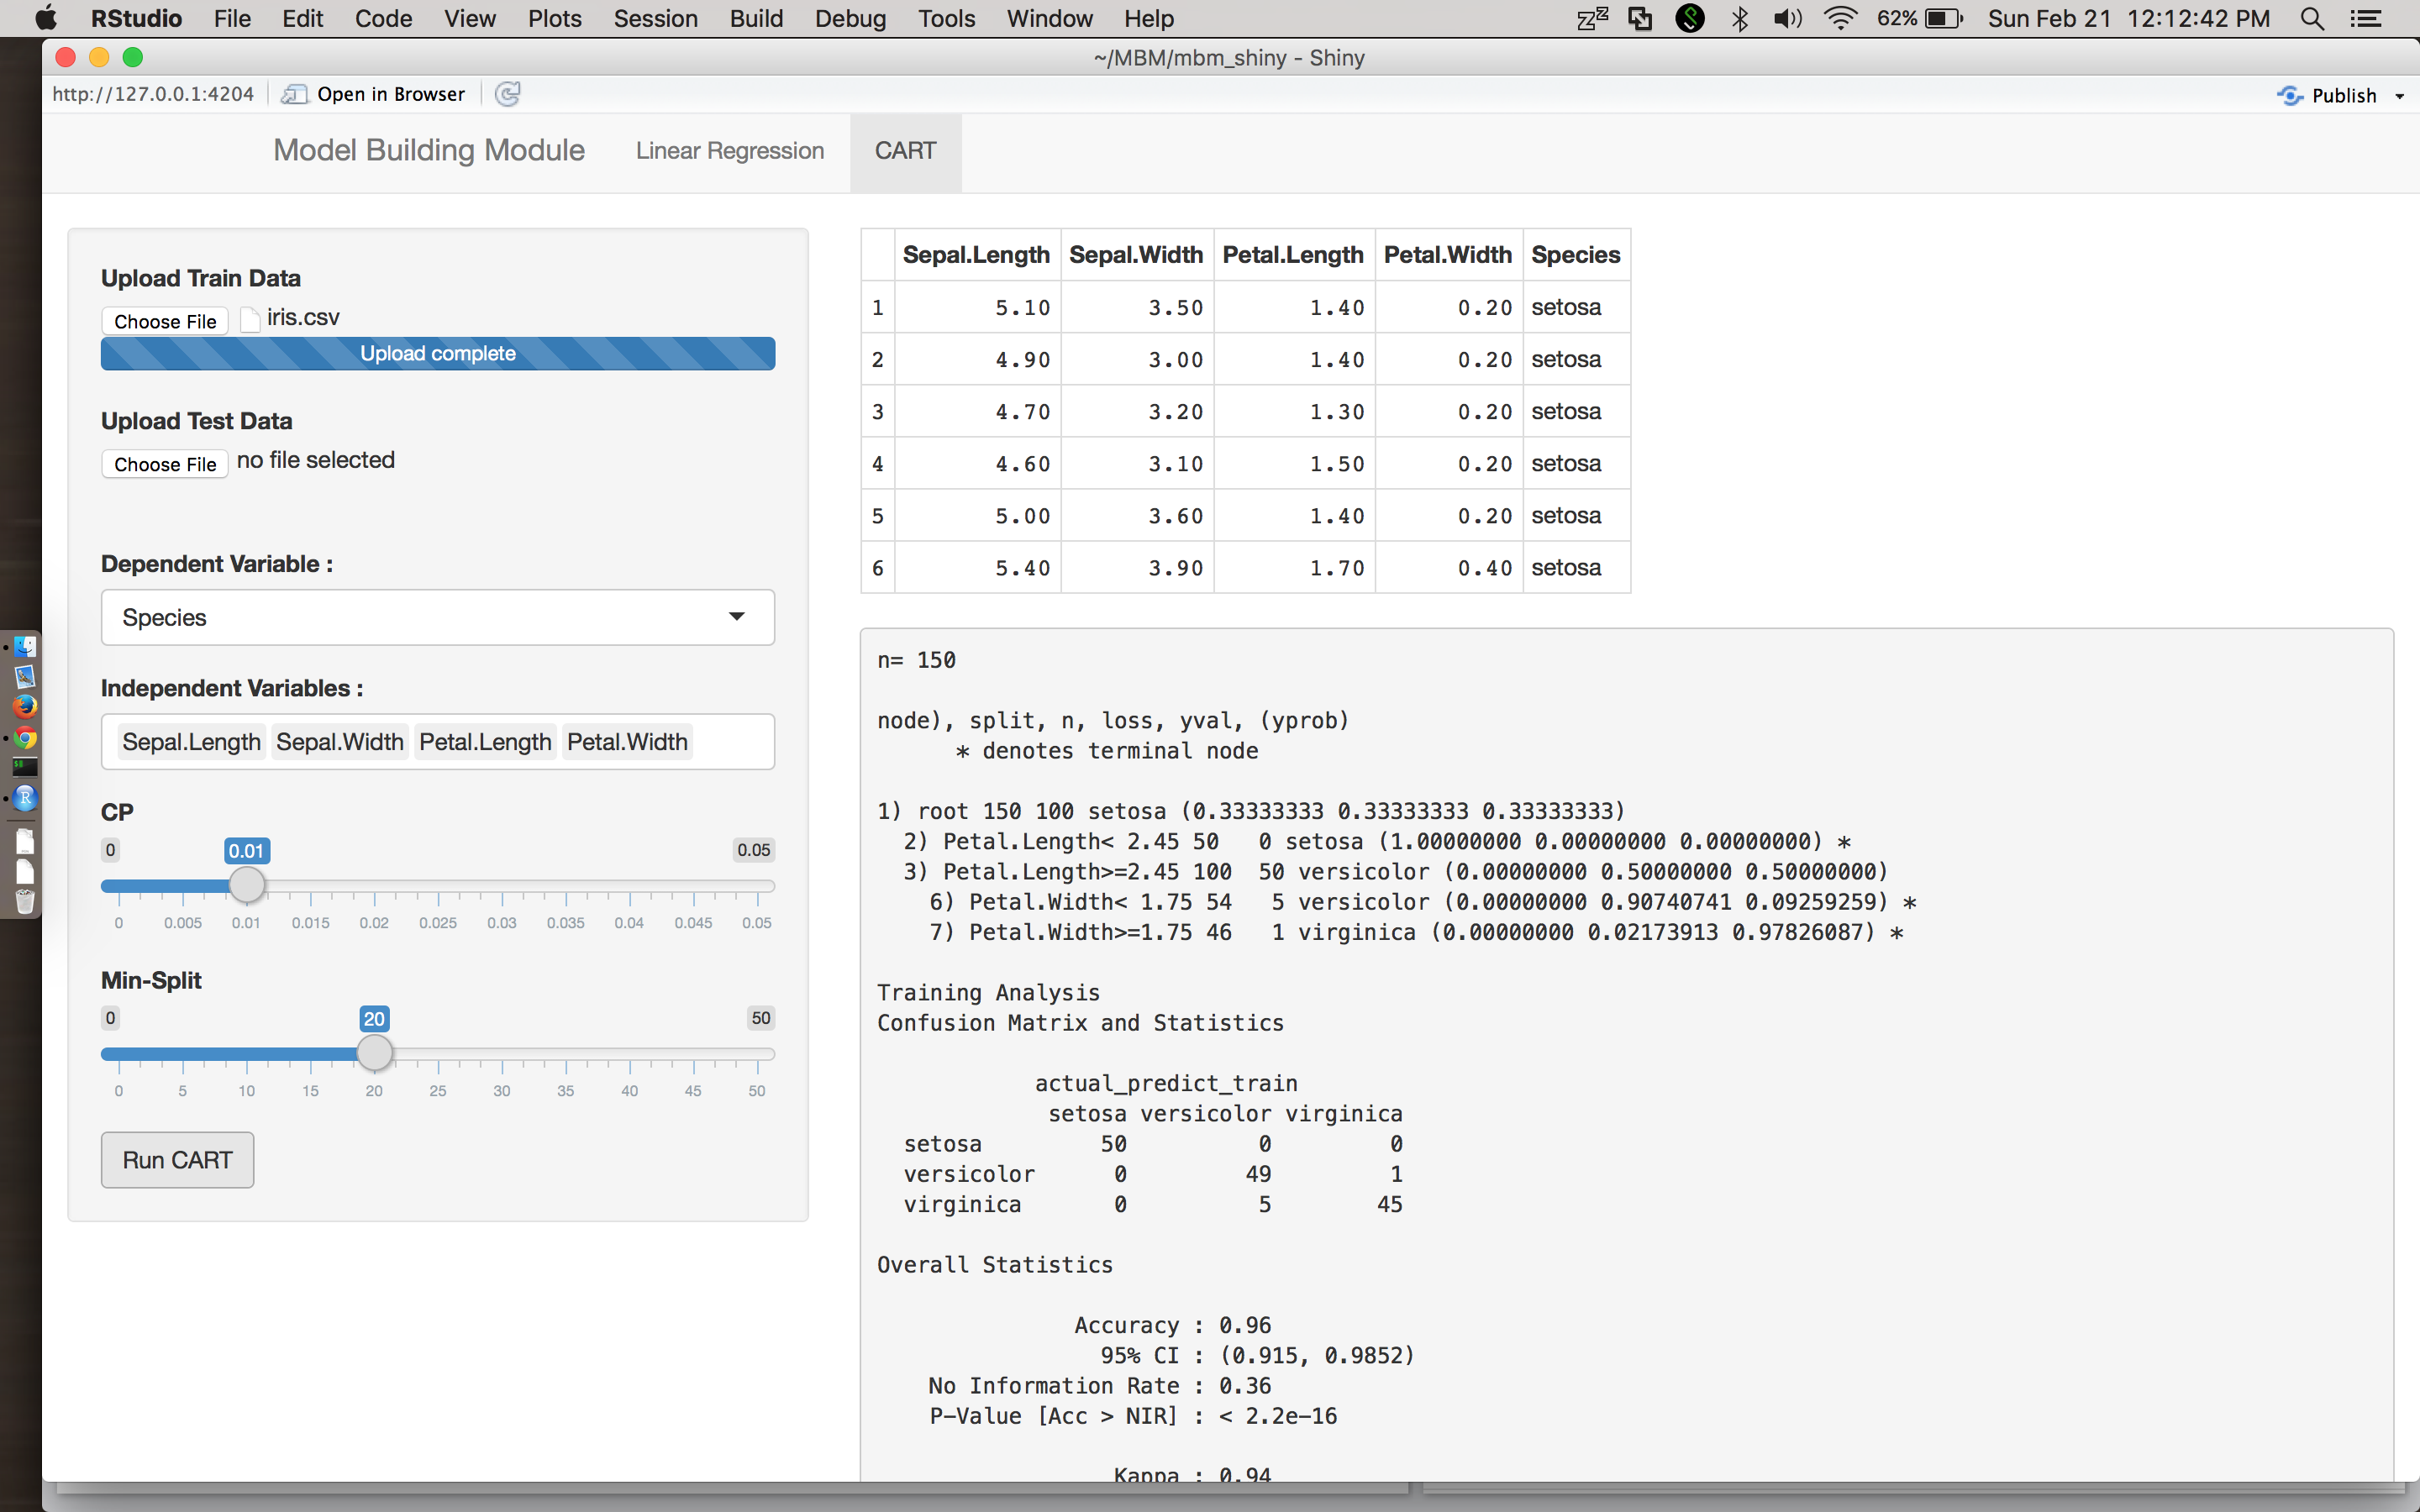
Task: Click the CP slider handle
Action: [247, 885]
